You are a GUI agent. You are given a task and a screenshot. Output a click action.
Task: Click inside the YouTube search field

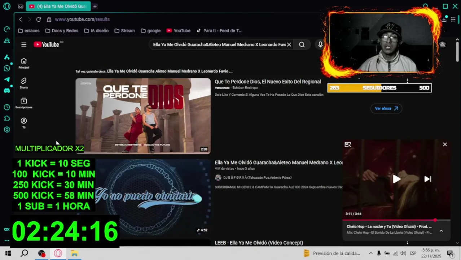(x=219, y=44)
